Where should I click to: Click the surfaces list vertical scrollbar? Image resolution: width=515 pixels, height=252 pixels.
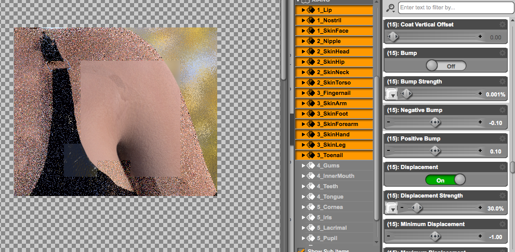coord(377,149)
